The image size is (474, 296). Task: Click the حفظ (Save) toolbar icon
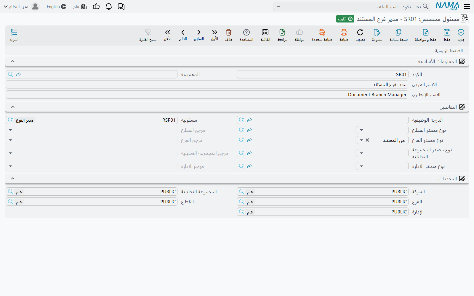pyautogui.click(x=447, y=32)
